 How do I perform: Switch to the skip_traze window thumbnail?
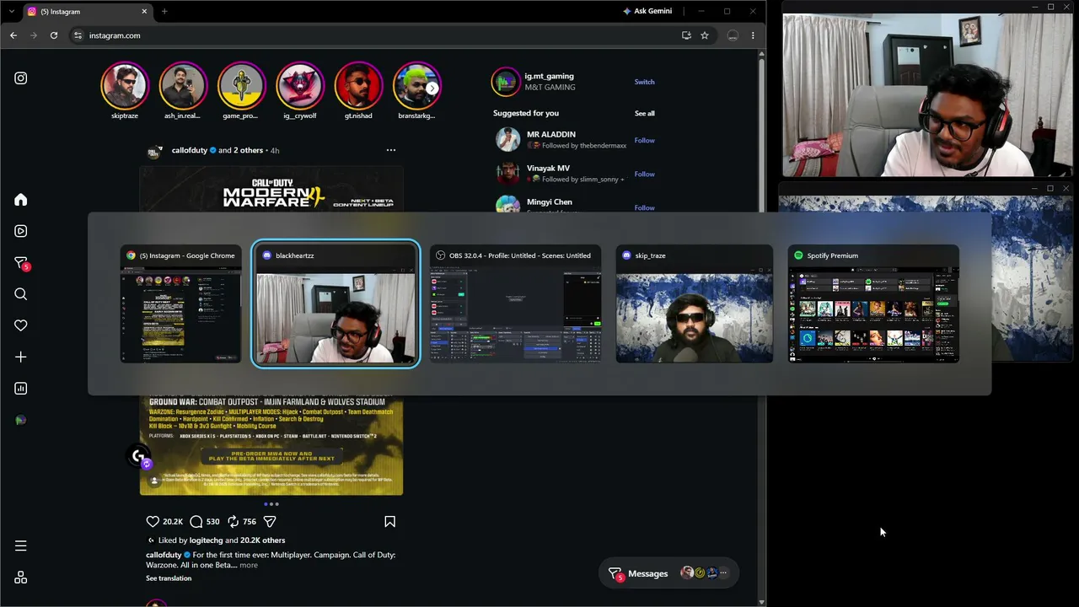695,304
